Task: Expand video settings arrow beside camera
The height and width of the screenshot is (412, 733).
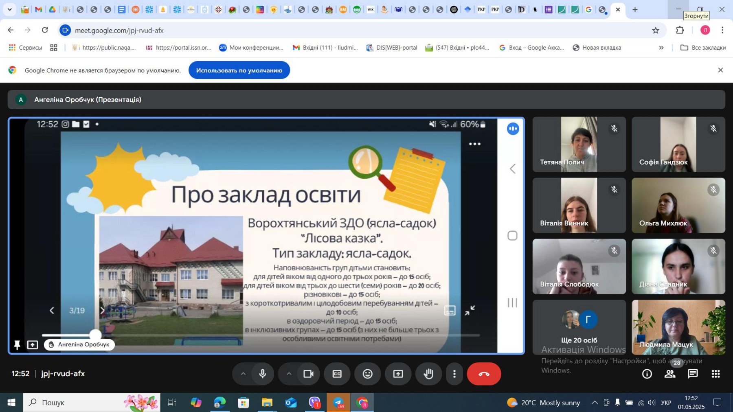Action: coord(289,374)
